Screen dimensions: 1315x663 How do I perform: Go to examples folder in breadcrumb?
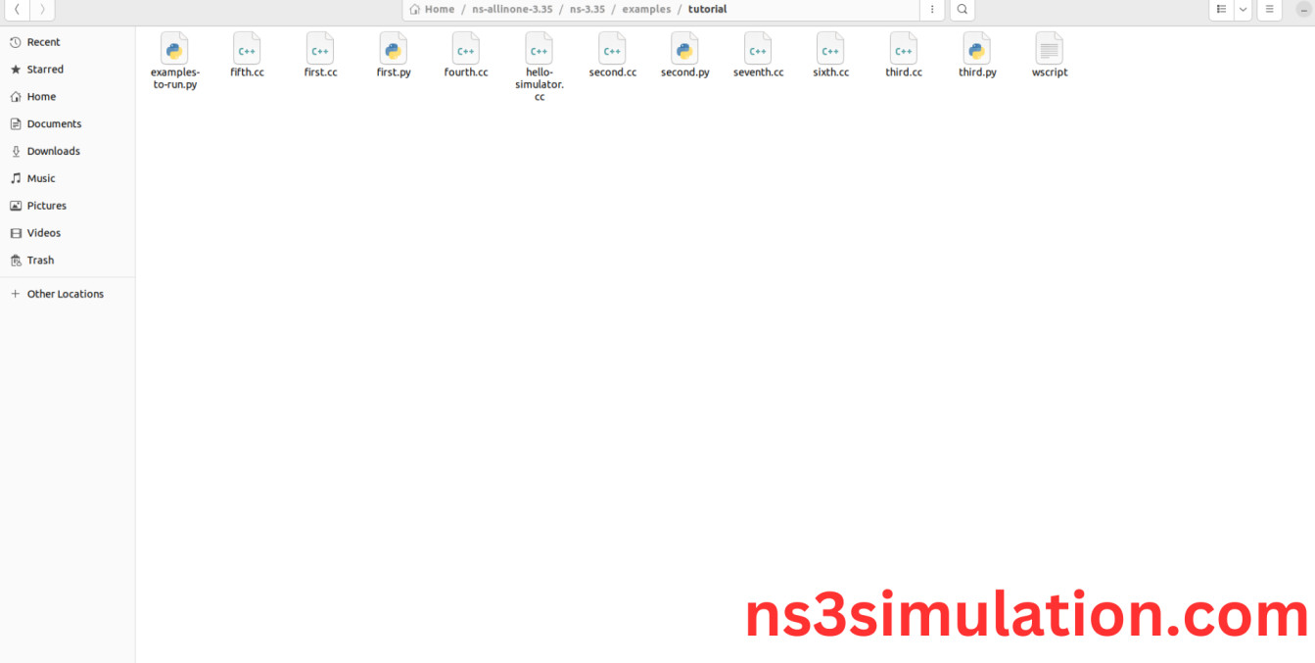(x=646, y=10)
